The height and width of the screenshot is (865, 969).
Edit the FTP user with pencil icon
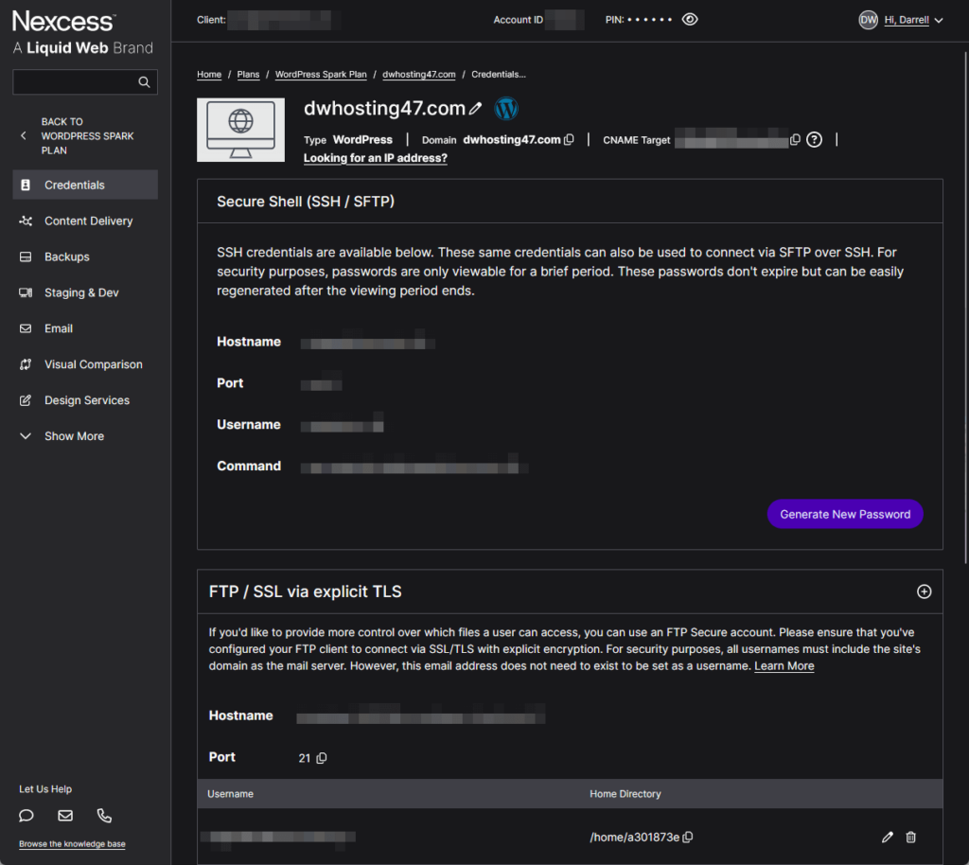tap(888, 838)
